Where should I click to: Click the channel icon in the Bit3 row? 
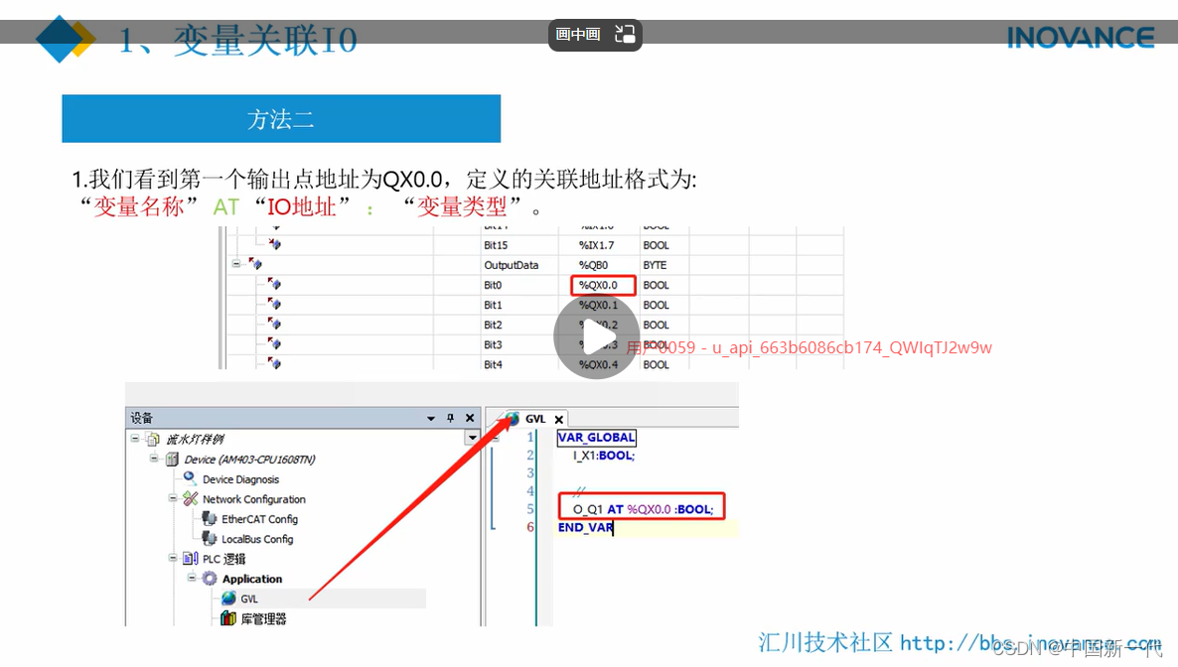click(274, 342)
